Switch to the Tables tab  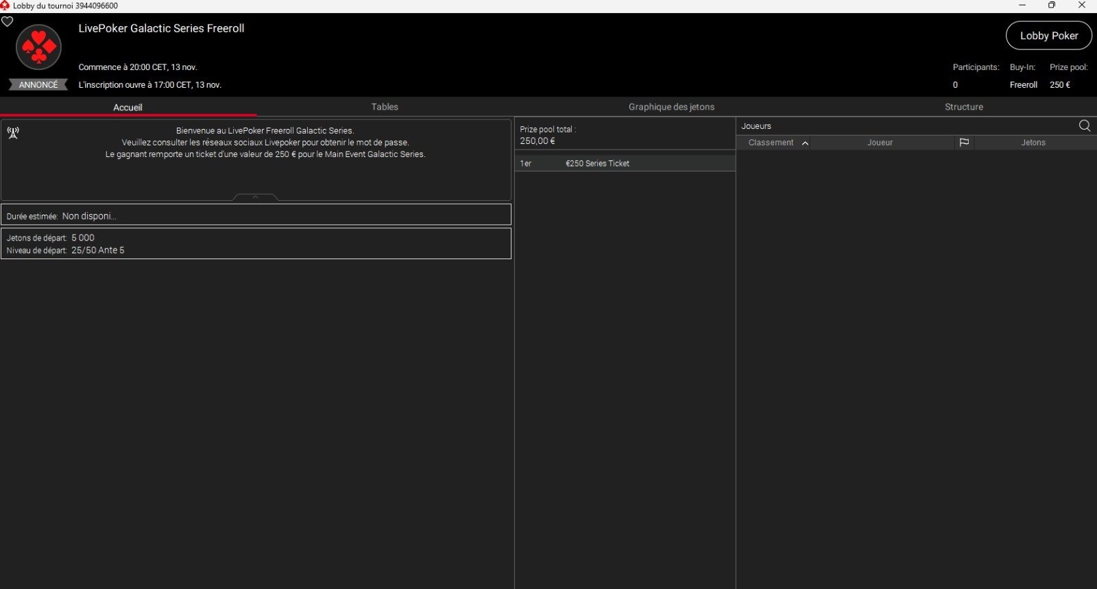(385, 107)
